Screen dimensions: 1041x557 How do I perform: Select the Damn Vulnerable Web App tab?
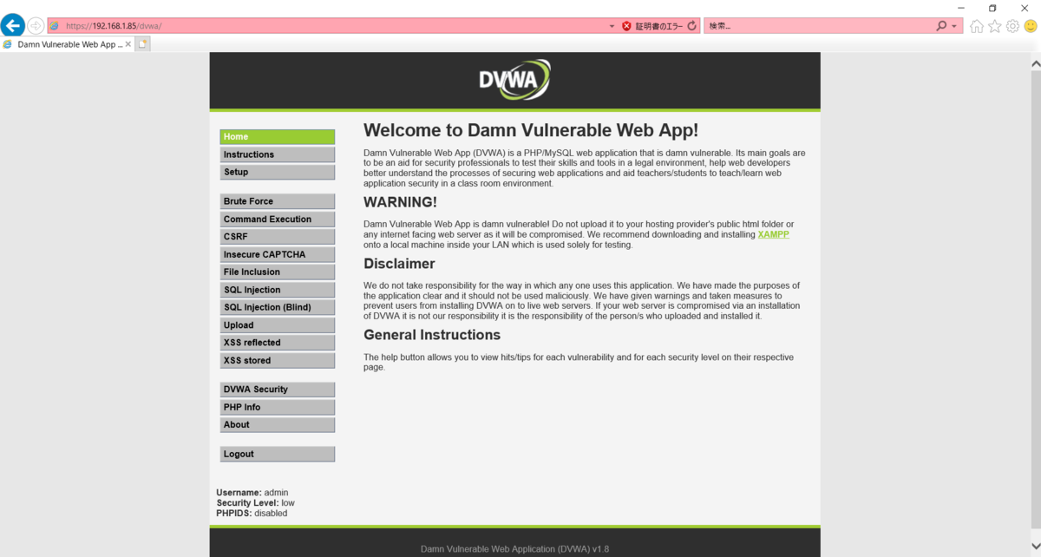point(68,43)
